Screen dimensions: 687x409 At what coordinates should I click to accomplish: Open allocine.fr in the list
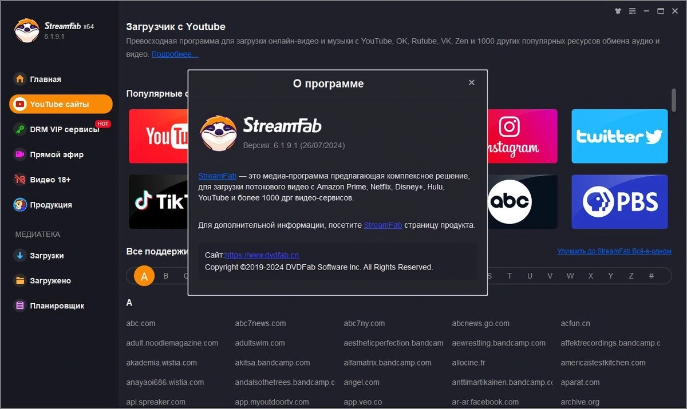point(468,363)
